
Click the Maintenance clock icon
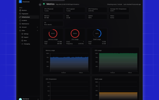(20, 24)
